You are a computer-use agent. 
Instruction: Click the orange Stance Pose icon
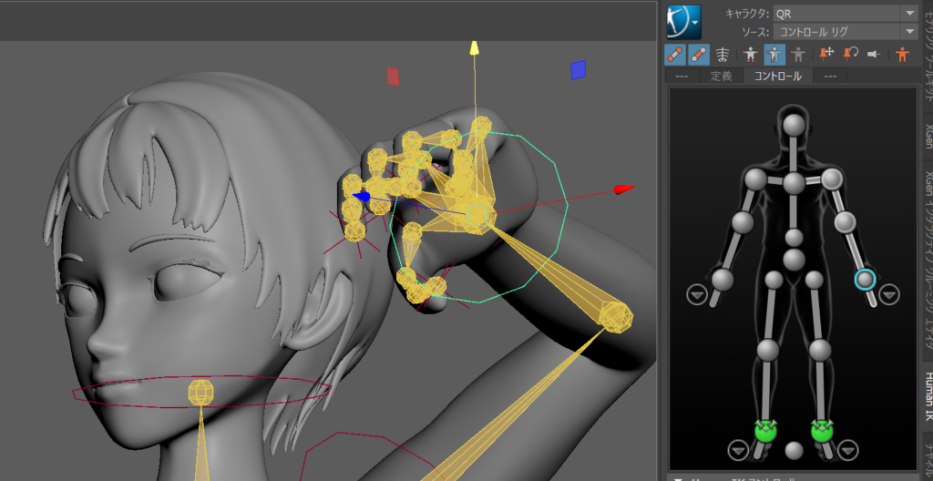[902, 55]
